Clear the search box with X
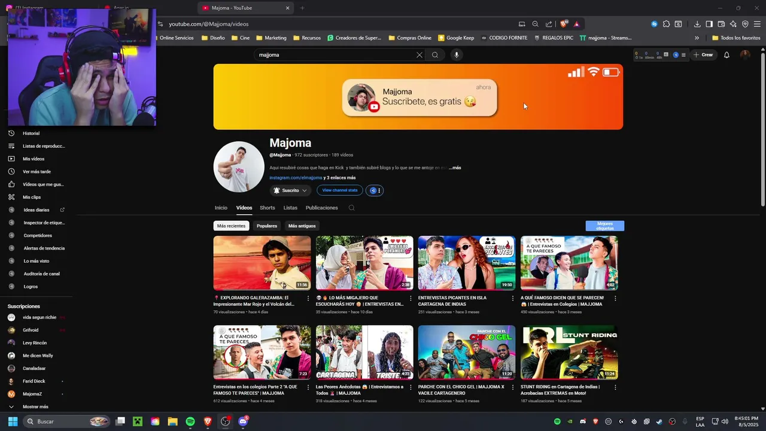This screenshot has height=431, width=766. tap(420, 54)
